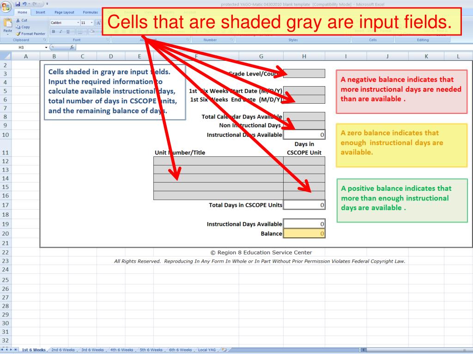
Task: Click the horizontal scrollbar at bottom
Action: tap(416, 350)
